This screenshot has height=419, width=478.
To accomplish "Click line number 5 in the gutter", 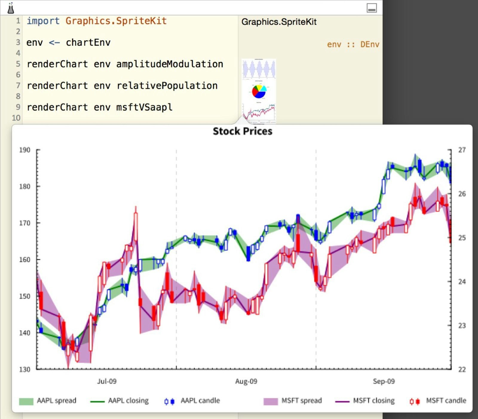I will [18, 64].
